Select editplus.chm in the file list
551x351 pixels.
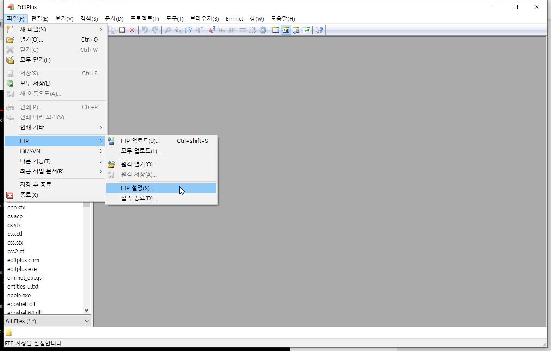tap(23, 260)
